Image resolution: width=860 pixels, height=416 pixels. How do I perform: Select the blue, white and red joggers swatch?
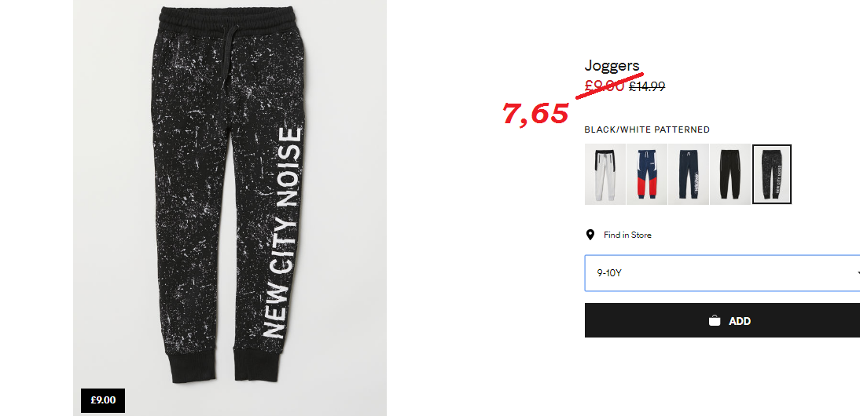click(647, 174)
